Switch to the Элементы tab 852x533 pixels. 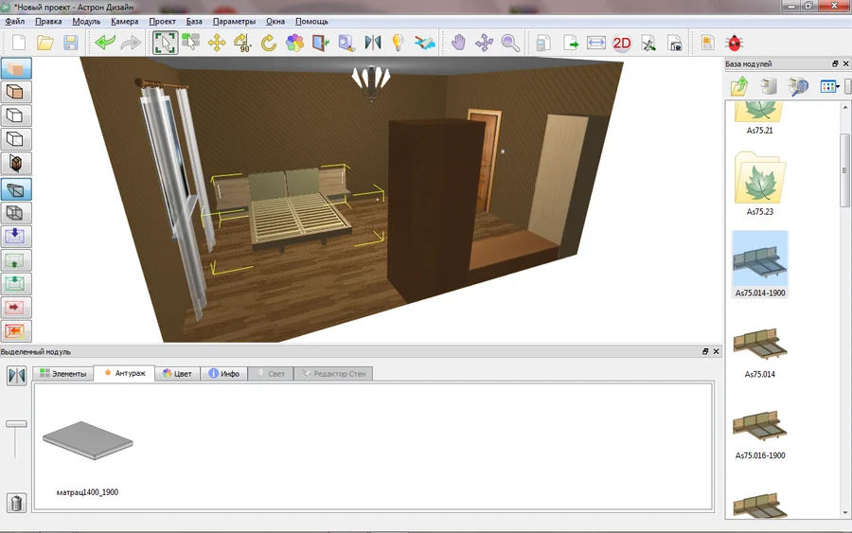tap(63, 374)
